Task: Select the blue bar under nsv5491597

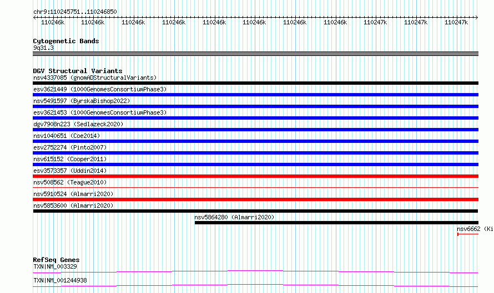Action: (255, 106)
